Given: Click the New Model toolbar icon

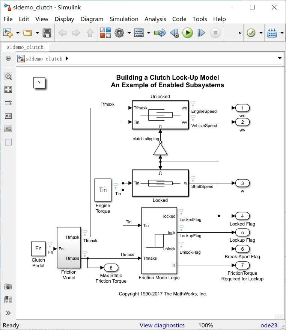Looking at the screenshot, I should (8, 33).
